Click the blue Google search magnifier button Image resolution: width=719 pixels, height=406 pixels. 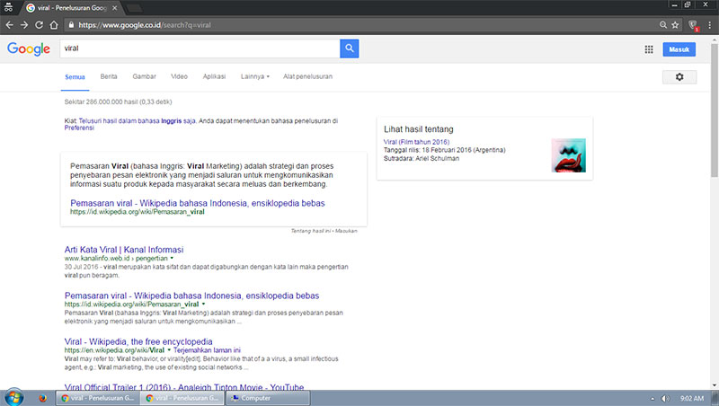point(350,49)
